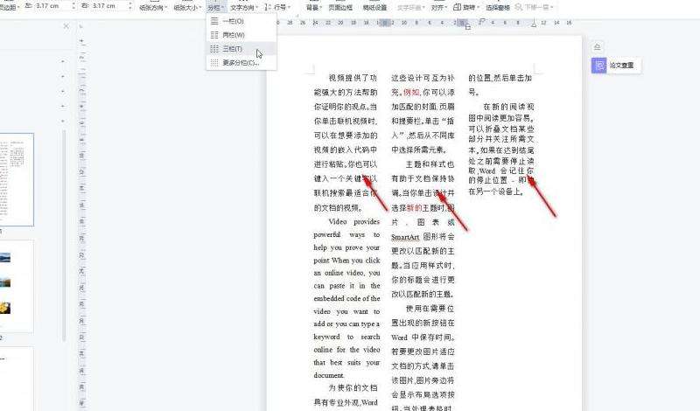The width and height of the screenshot is (700, 411).
Task: Expand the 纸张大小 paper size dropdown
Action: 187,7
